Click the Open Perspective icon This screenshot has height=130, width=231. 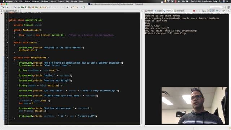click(225, 7)
